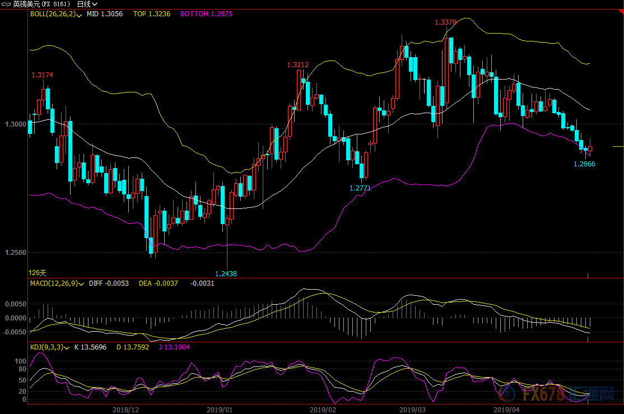Click the 2019/02 date axis label
Image resolution: width=624 pixels, height=414 pixels.
(323, 410)
